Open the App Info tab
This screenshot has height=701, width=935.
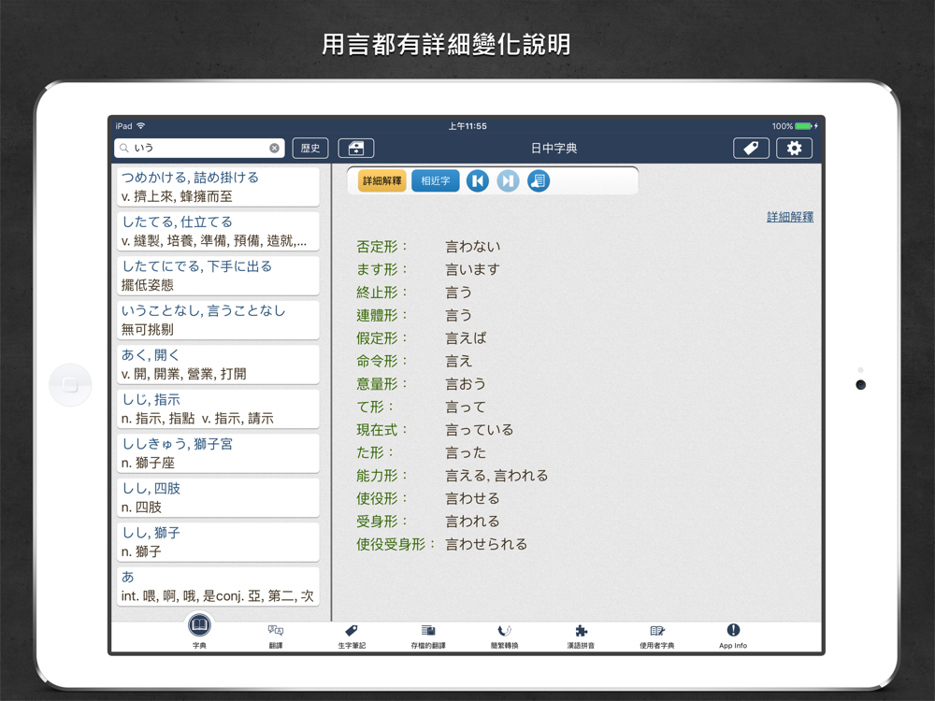733,636
